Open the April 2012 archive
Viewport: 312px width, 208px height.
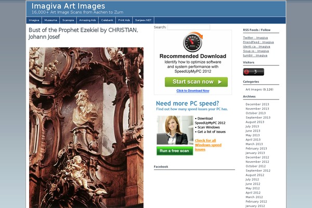[253, 193]
